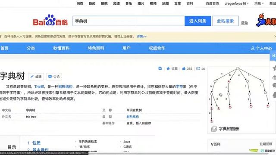This screenshot has width=276, height=155.
Task: Jump to "串"排序 in contents
Action: click(x=84, y=147)
